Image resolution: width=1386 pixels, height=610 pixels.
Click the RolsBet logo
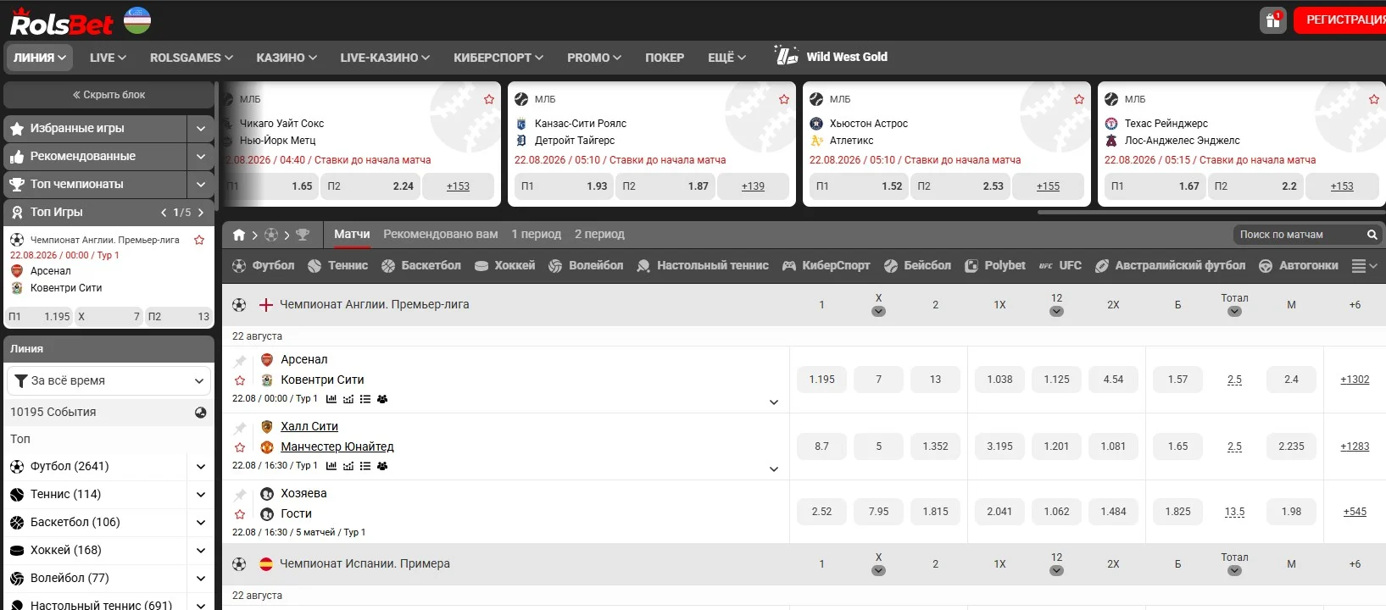pos(61,22)
